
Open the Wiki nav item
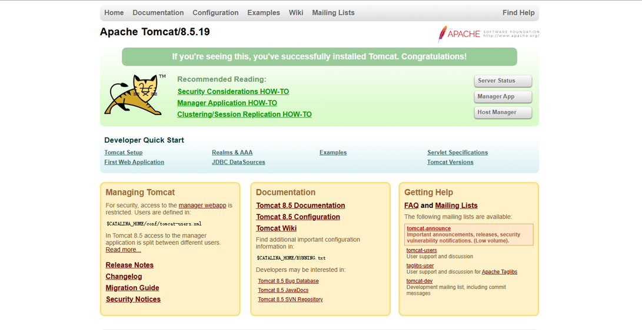click(296, 13)
